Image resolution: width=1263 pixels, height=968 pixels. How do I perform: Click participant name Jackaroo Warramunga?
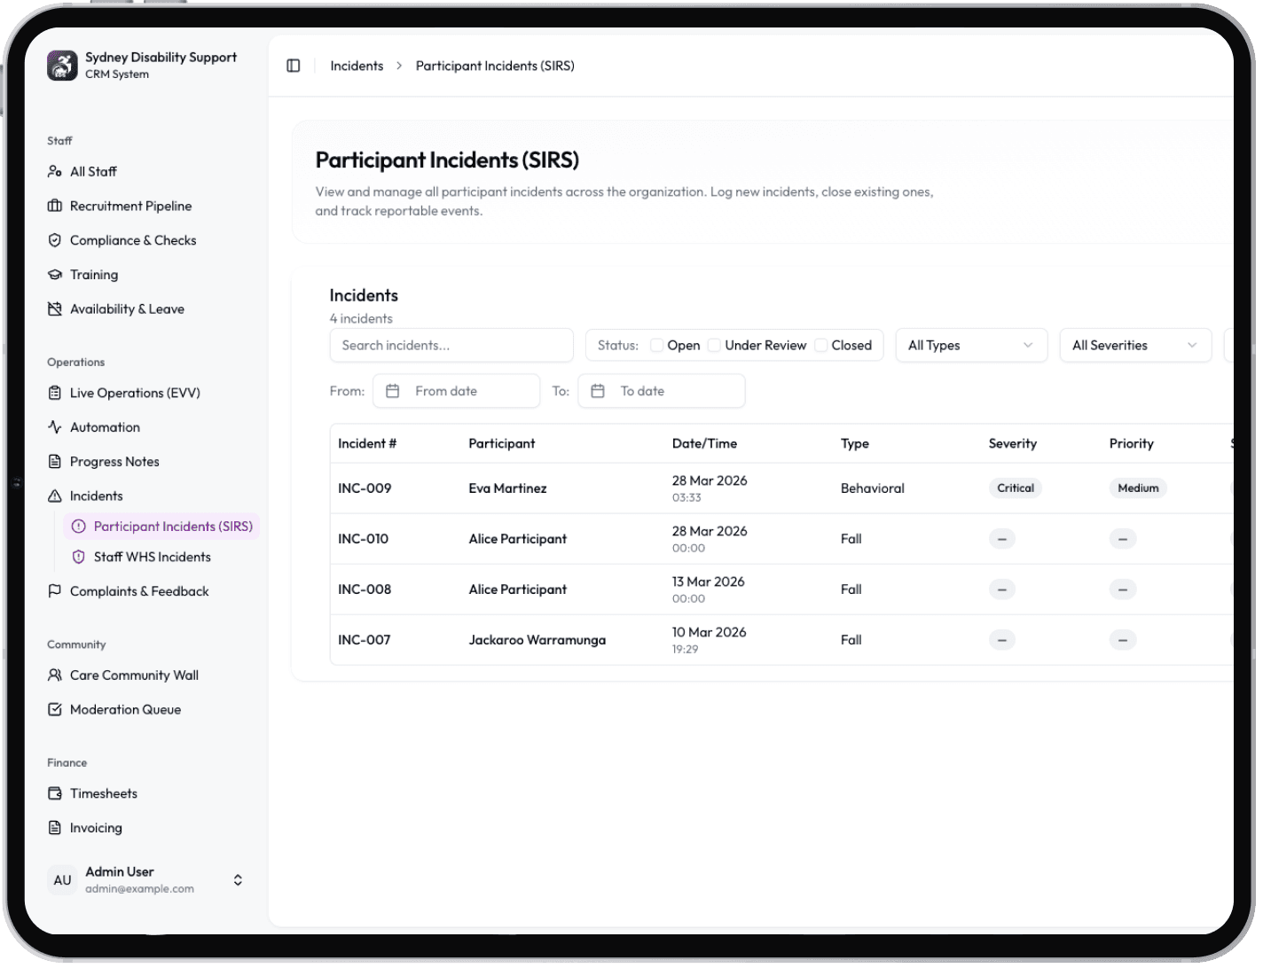(x=537, y=640)
